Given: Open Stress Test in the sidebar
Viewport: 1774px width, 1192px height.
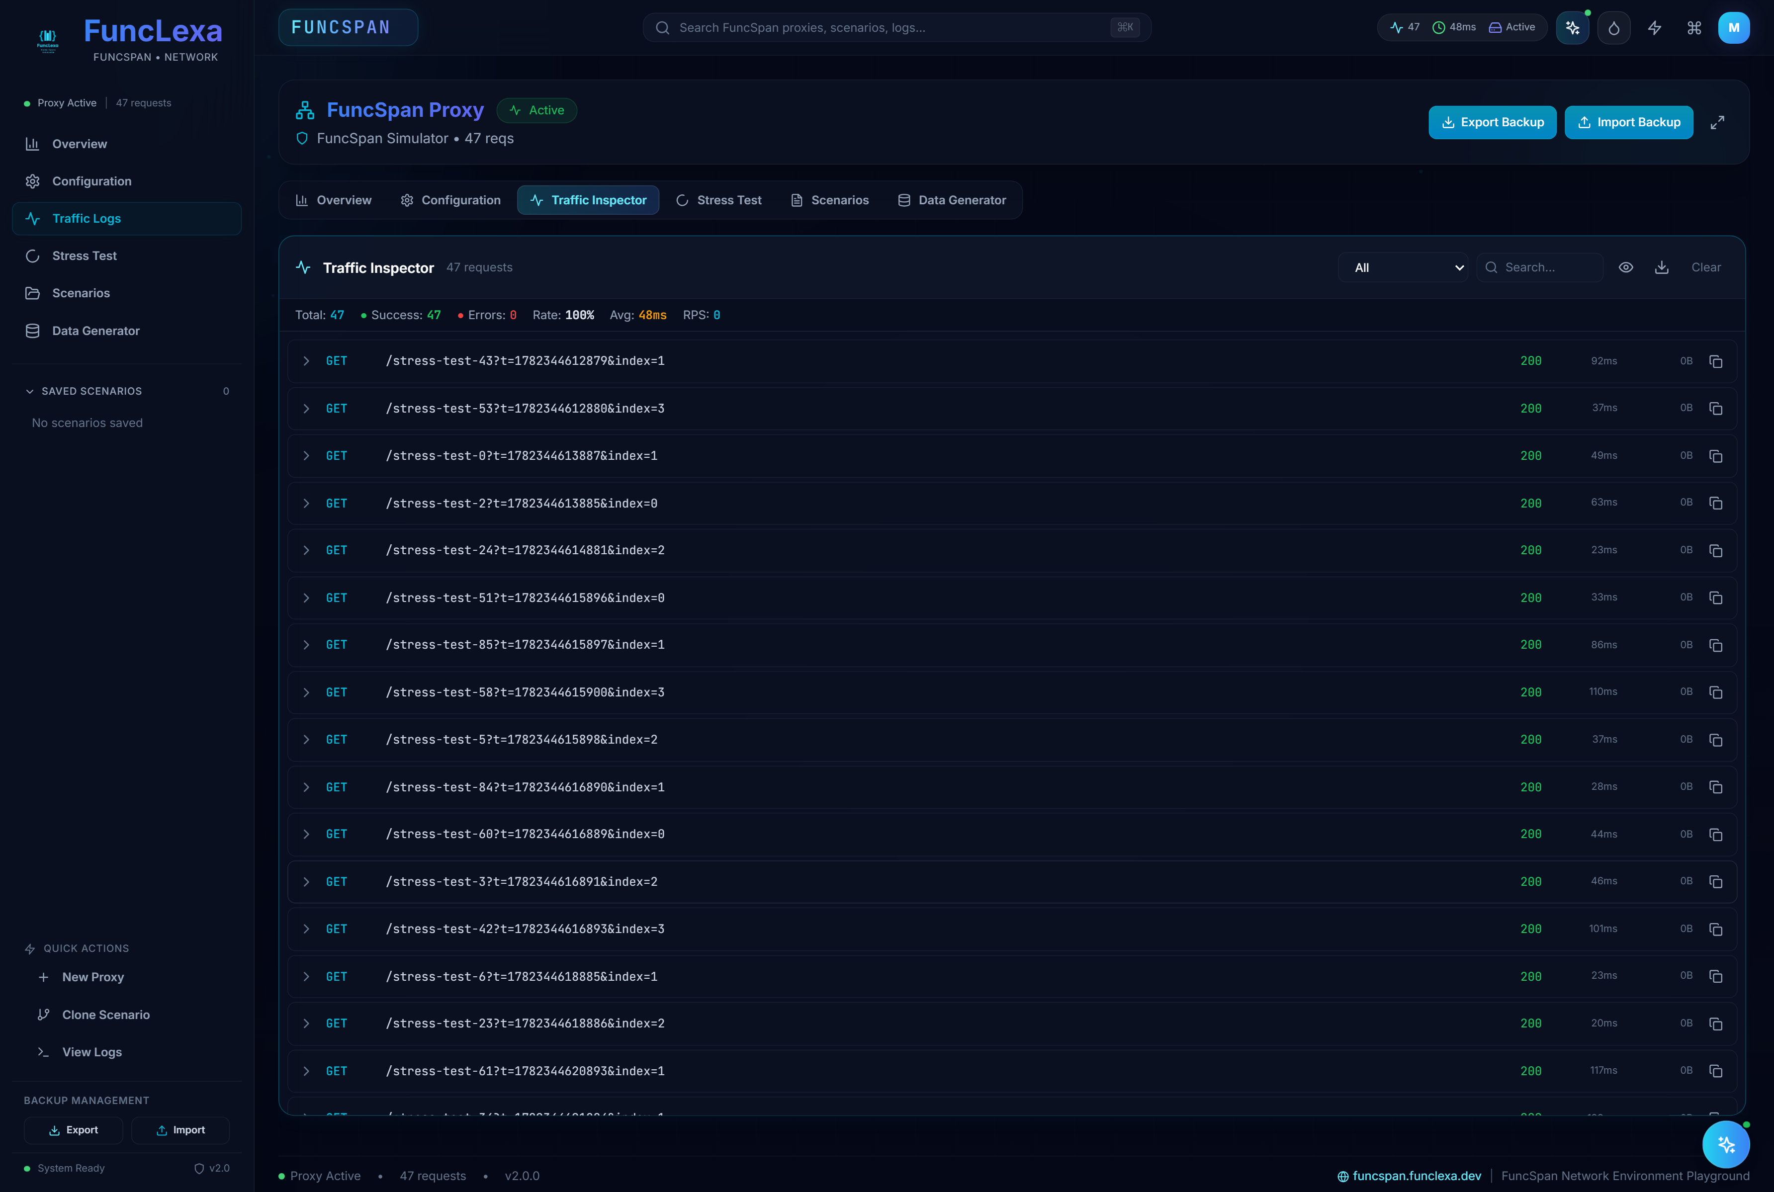Looking at the screenshot, I should point(127,256).
